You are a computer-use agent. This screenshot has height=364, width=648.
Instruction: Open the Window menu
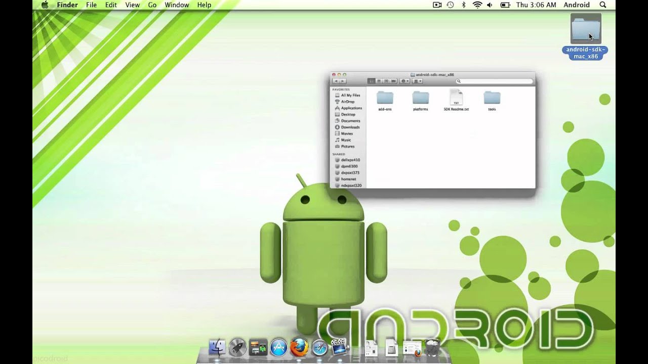[177, 5]
